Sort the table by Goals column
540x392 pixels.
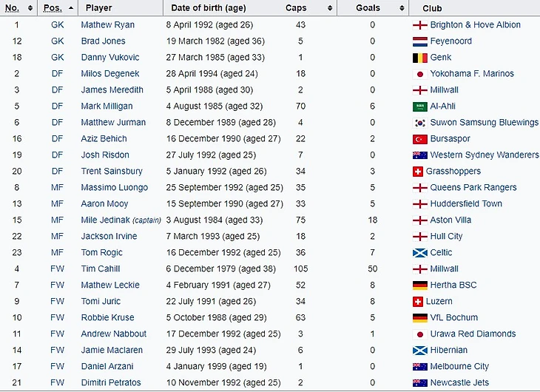pyautogui.click(x=400, y=8)
